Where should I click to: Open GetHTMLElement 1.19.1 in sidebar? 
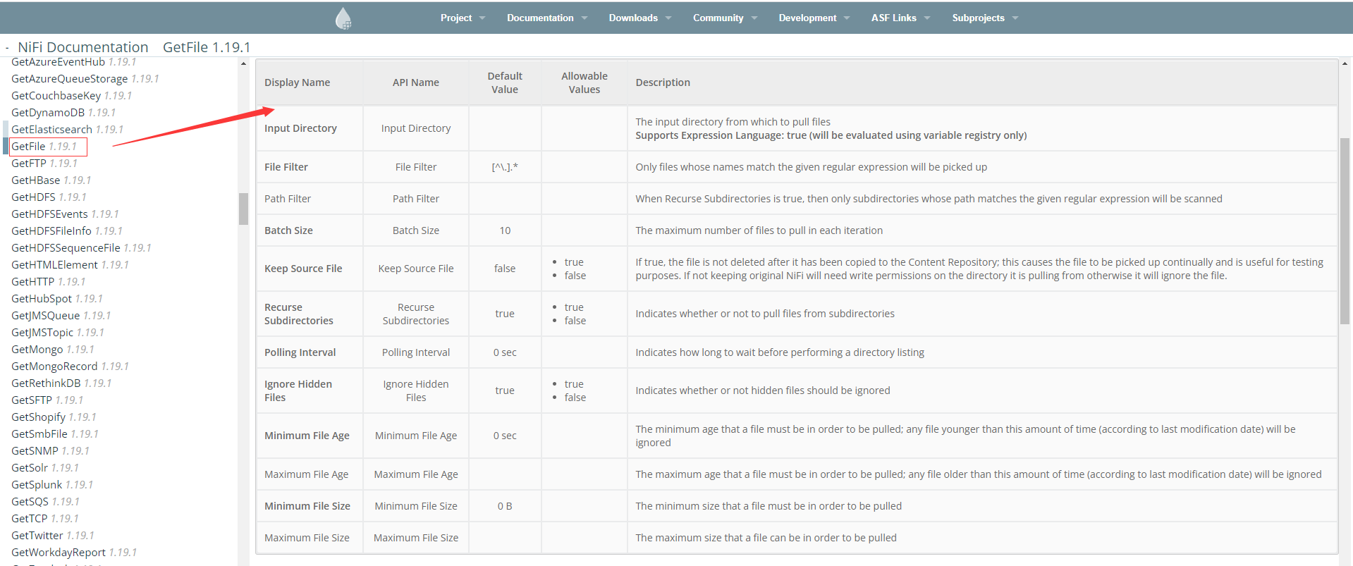70,265
